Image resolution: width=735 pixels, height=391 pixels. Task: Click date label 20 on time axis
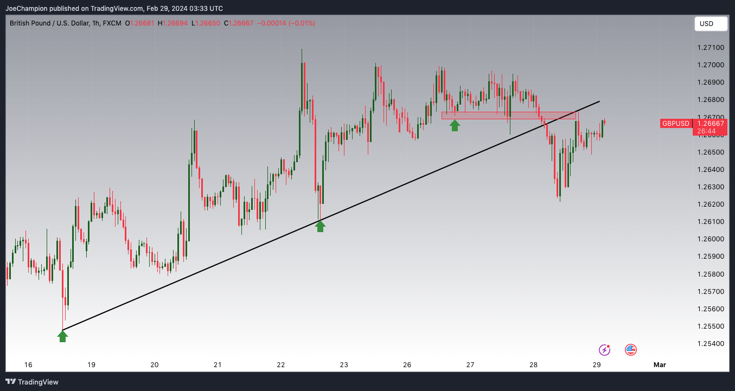(155, 365)
